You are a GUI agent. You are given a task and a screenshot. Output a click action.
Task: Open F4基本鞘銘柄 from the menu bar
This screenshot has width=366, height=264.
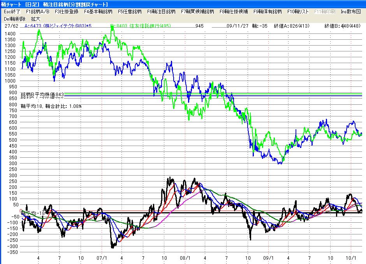[x=98, y=12]
